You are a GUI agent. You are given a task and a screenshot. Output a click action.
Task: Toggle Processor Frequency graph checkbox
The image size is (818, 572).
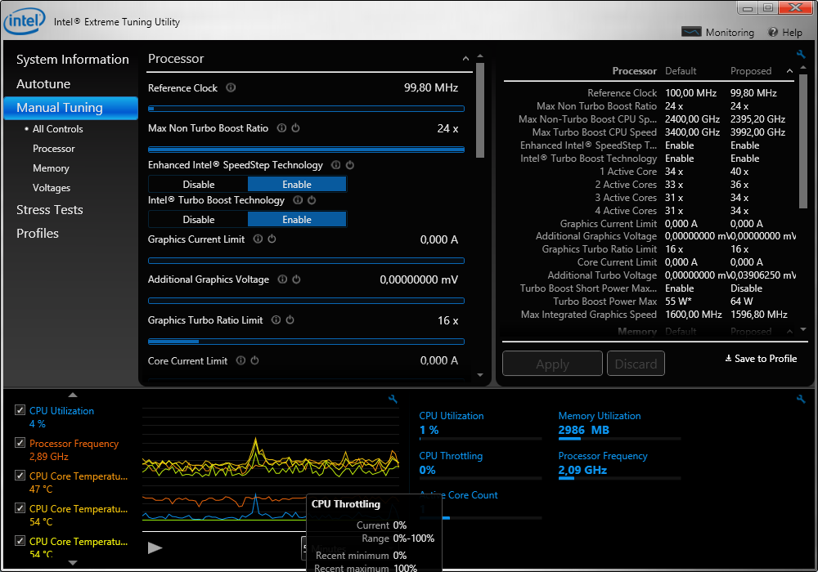(x=20, y=443)
